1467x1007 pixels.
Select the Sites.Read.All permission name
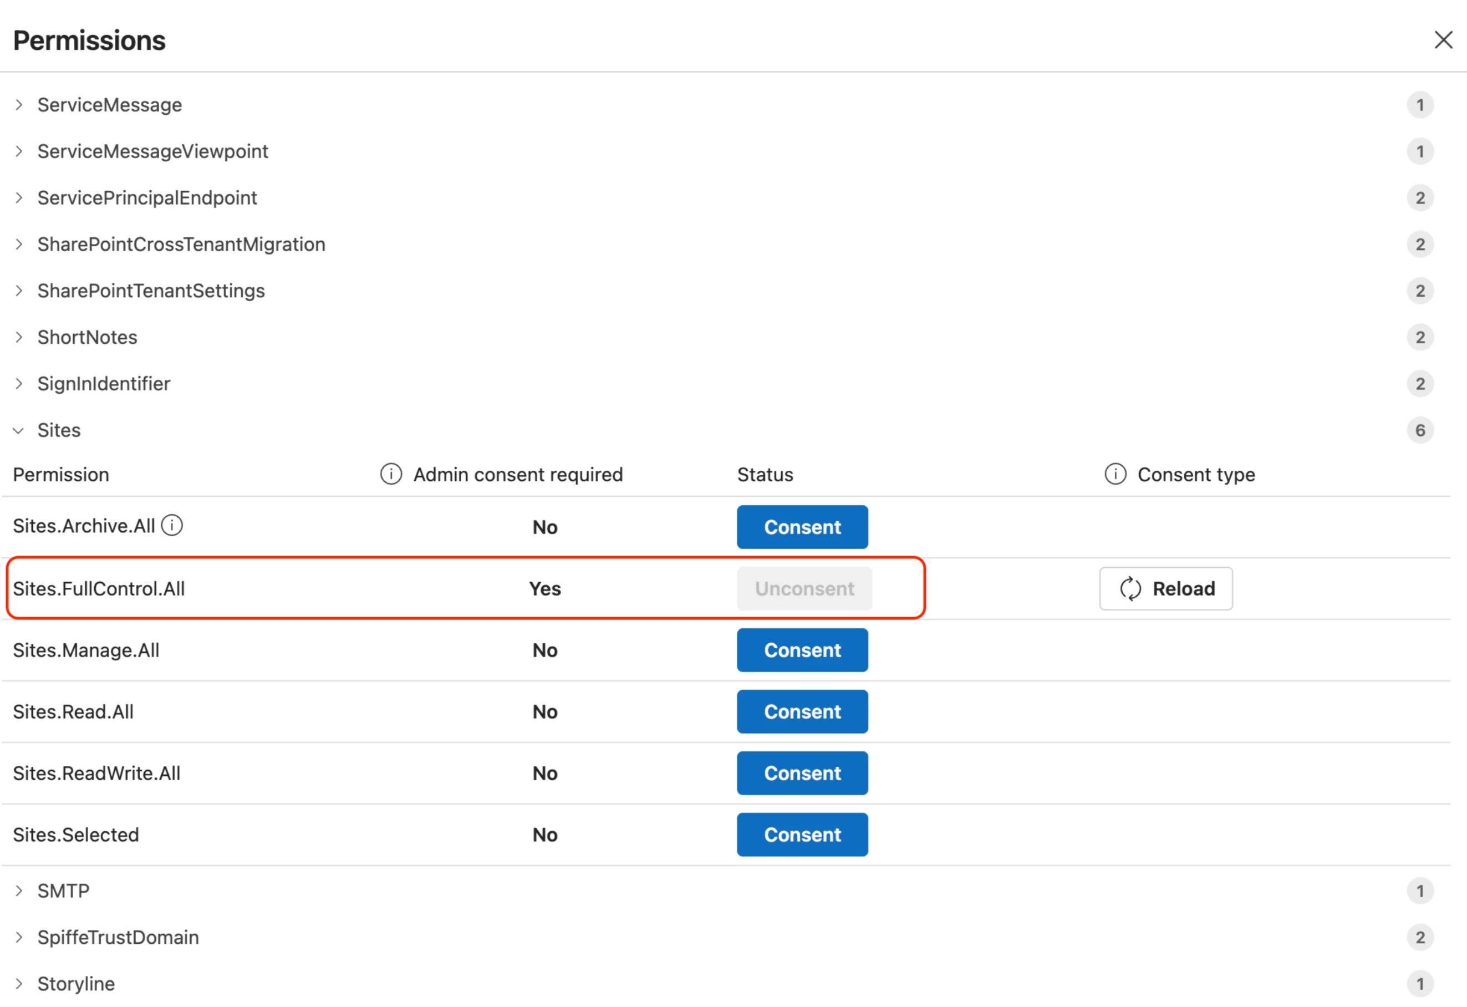tap(73, 712)
